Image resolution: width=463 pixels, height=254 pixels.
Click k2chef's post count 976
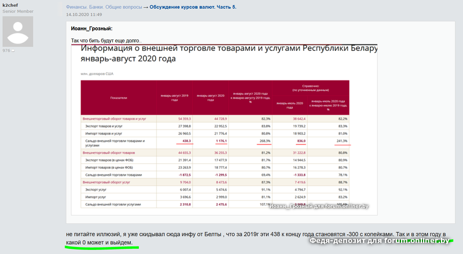(6, 50)
